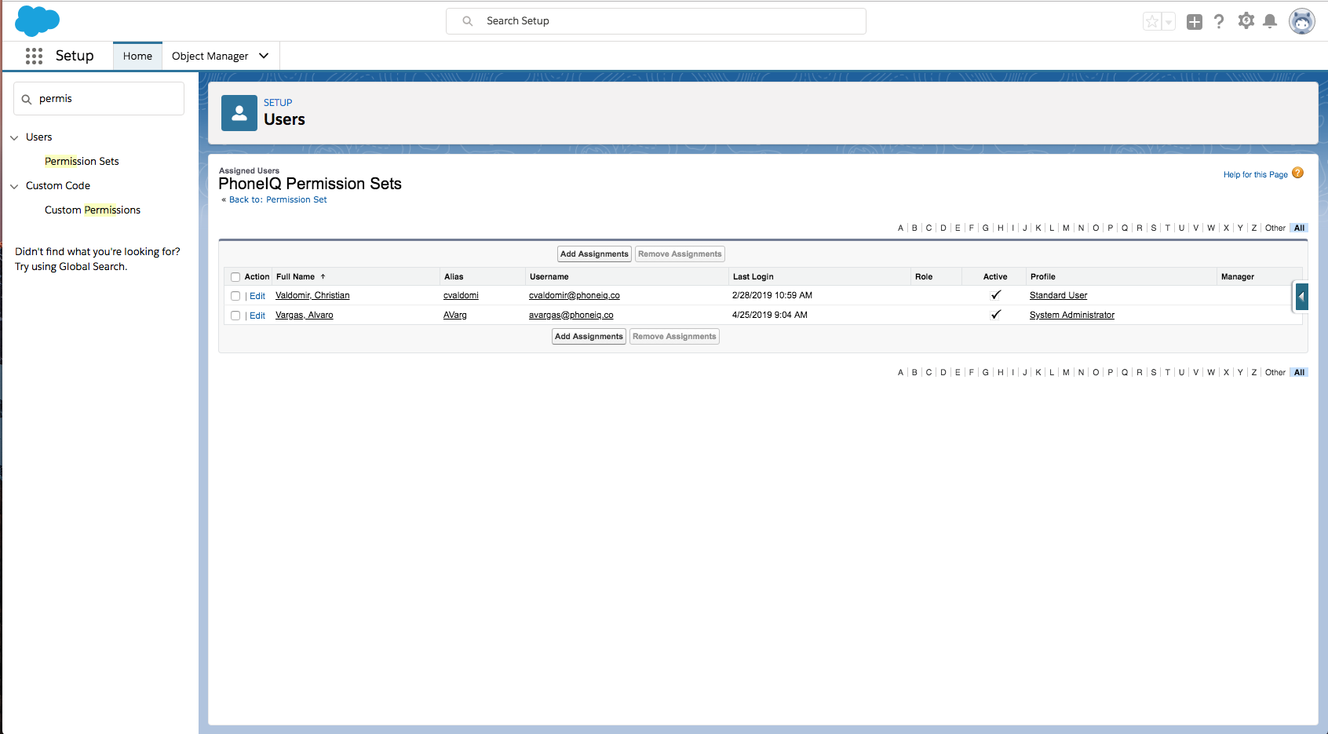Click the Search Setup field
Image resolution: width=1328 pixels, height=734 pixels.
656,21
